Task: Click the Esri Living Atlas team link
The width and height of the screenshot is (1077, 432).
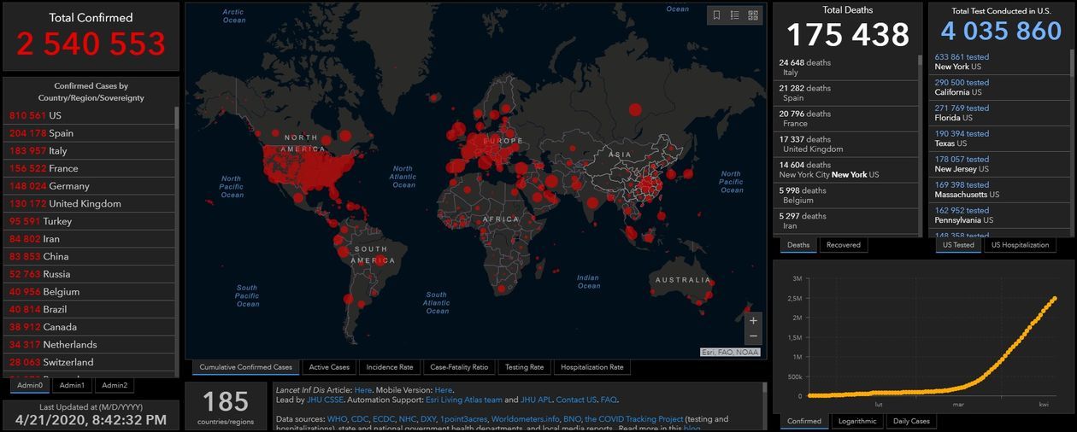Action: [x=466, y=400]
